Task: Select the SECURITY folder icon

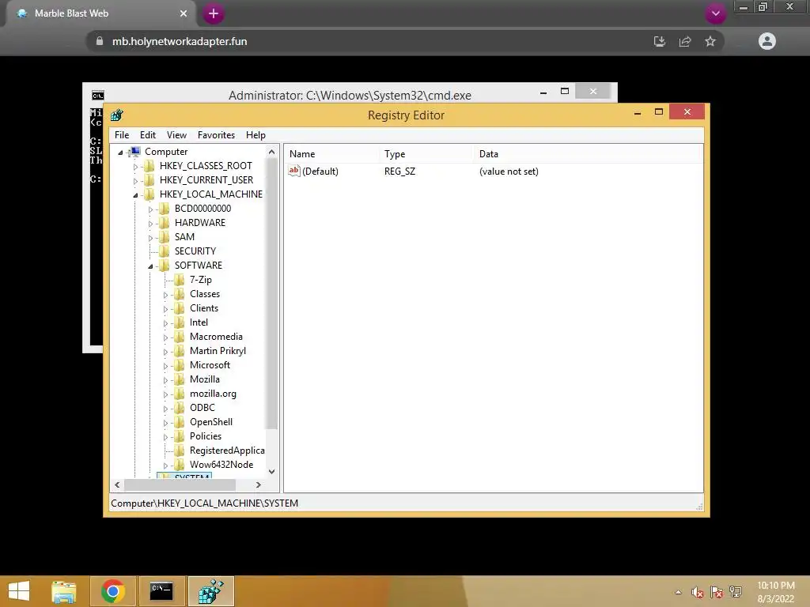Action: click(165, 251)
